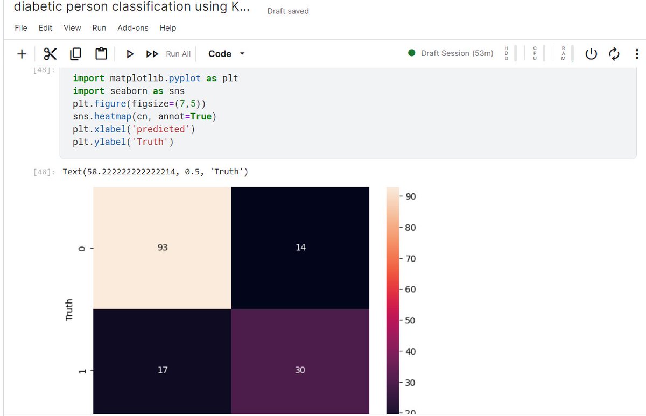Open the View menu
The width and height of the screenshot is (646, 416).
72,28
